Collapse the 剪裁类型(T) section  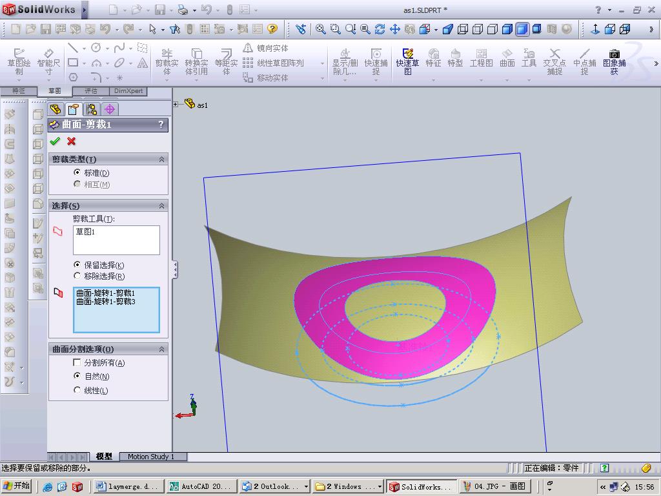(x=161, y=160)
